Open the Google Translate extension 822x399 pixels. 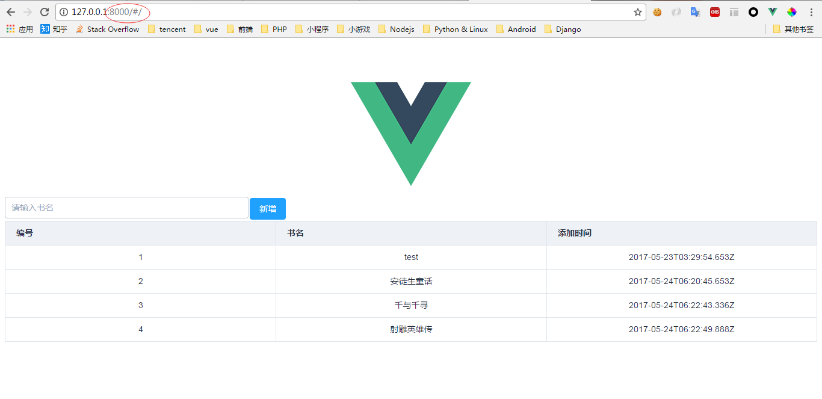pos(695,12)
